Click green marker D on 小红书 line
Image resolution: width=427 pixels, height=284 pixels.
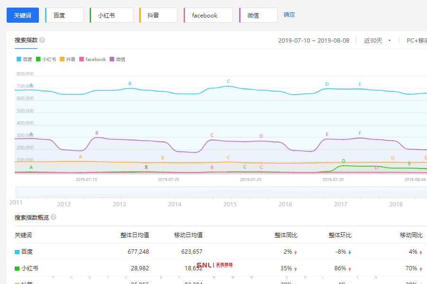coord(343,161)
